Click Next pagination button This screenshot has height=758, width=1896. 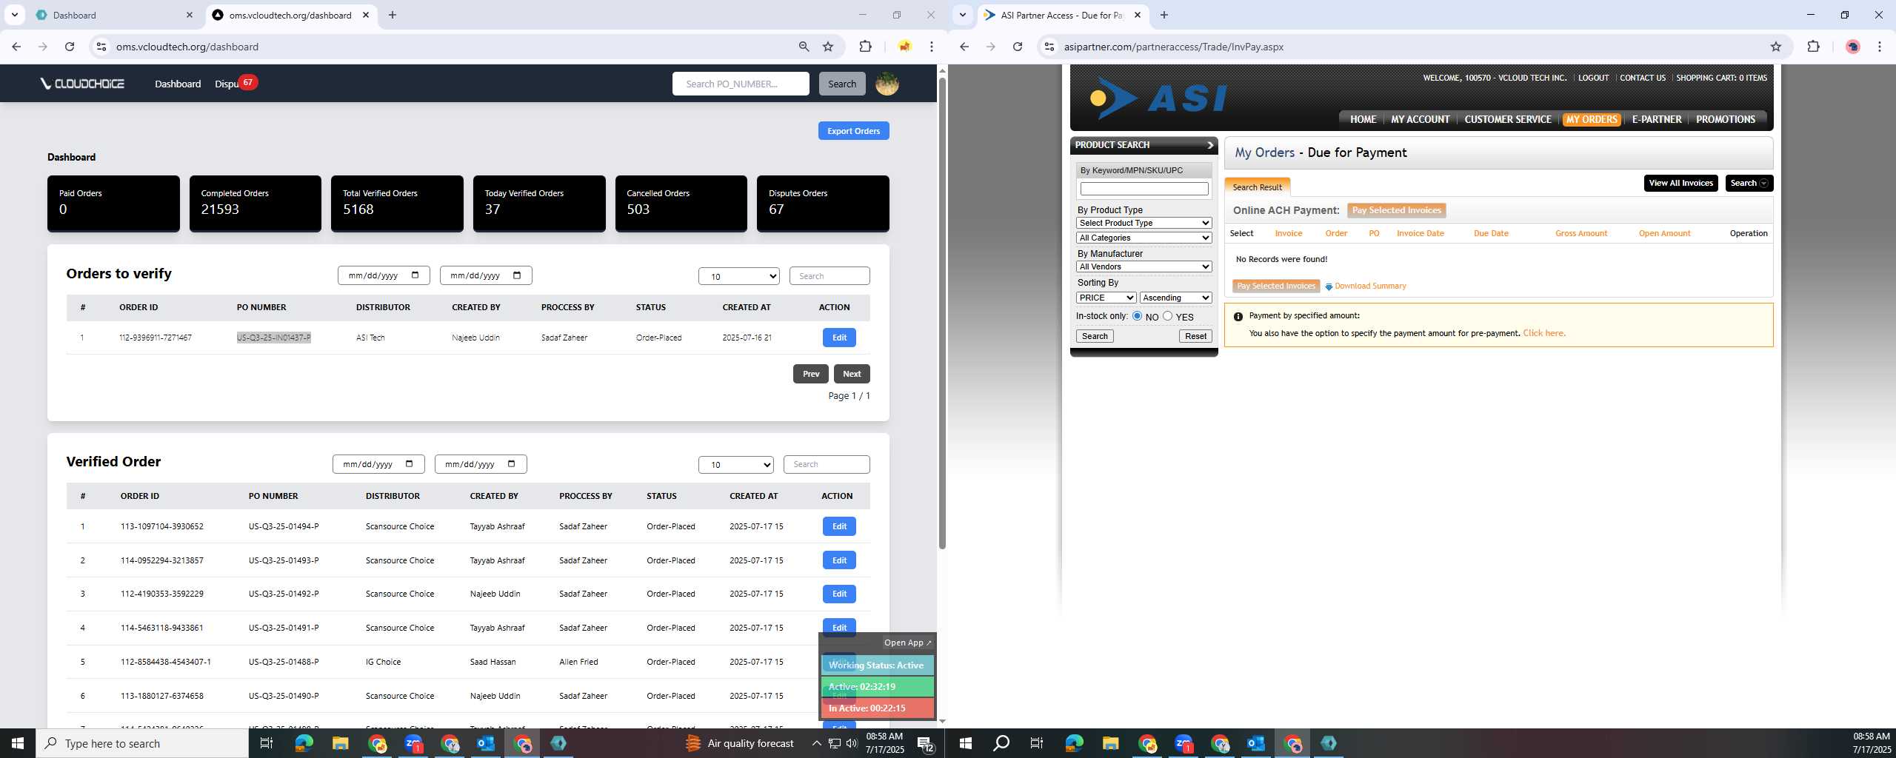[851, 374]
